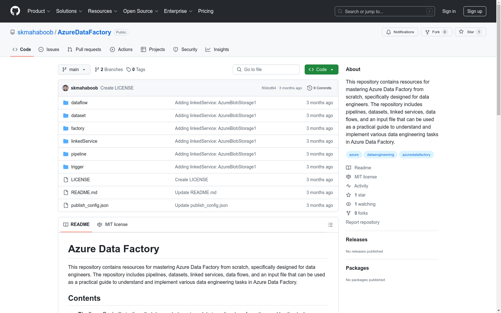Open the Projects tab
Screen dimensions: 501x313
(x=153, y=49)
